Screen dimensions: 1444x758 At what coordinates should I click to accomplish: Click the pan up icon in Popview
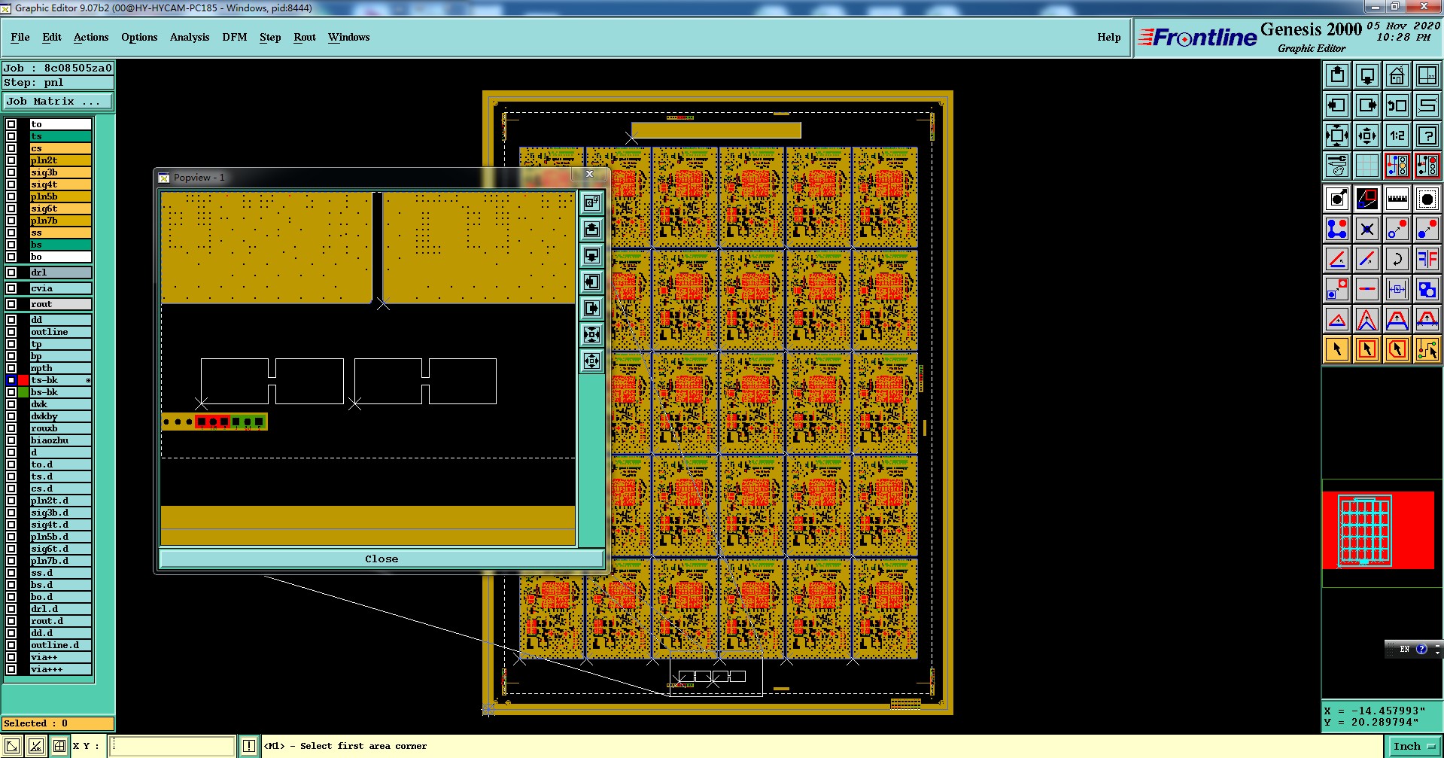tap(592, 229)
